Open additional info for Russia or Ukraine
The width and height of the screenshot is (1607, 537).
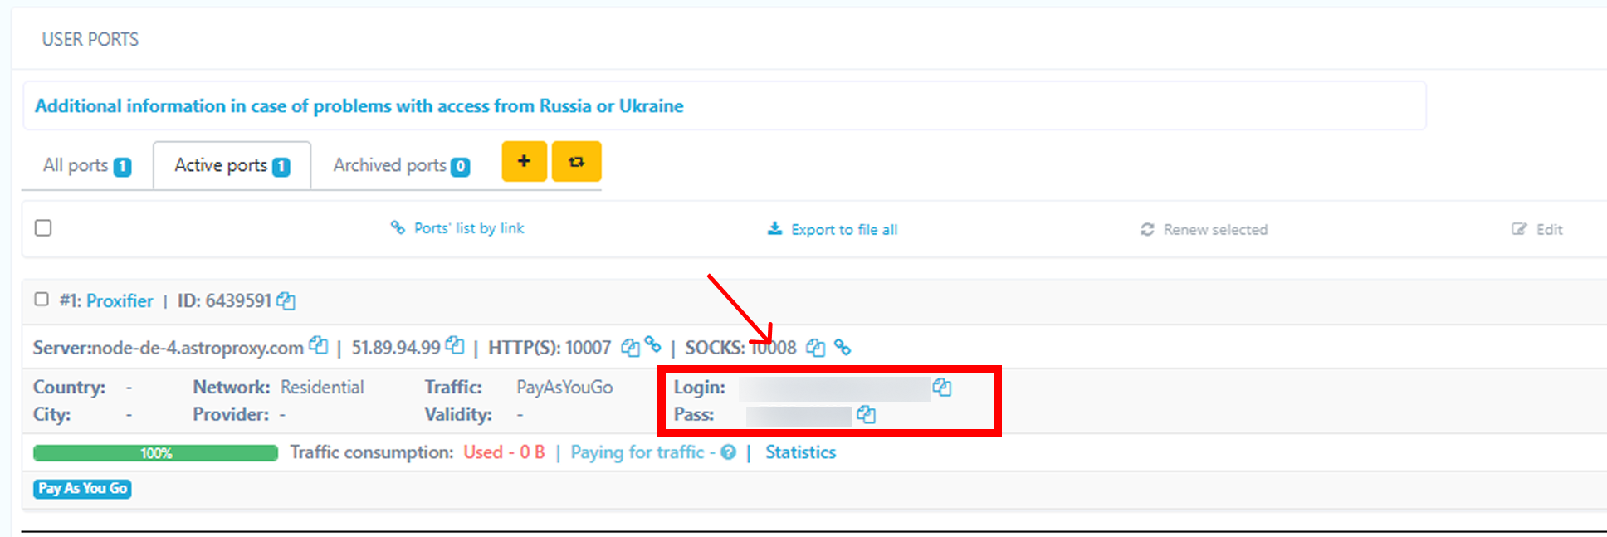[x=359, y=105]
